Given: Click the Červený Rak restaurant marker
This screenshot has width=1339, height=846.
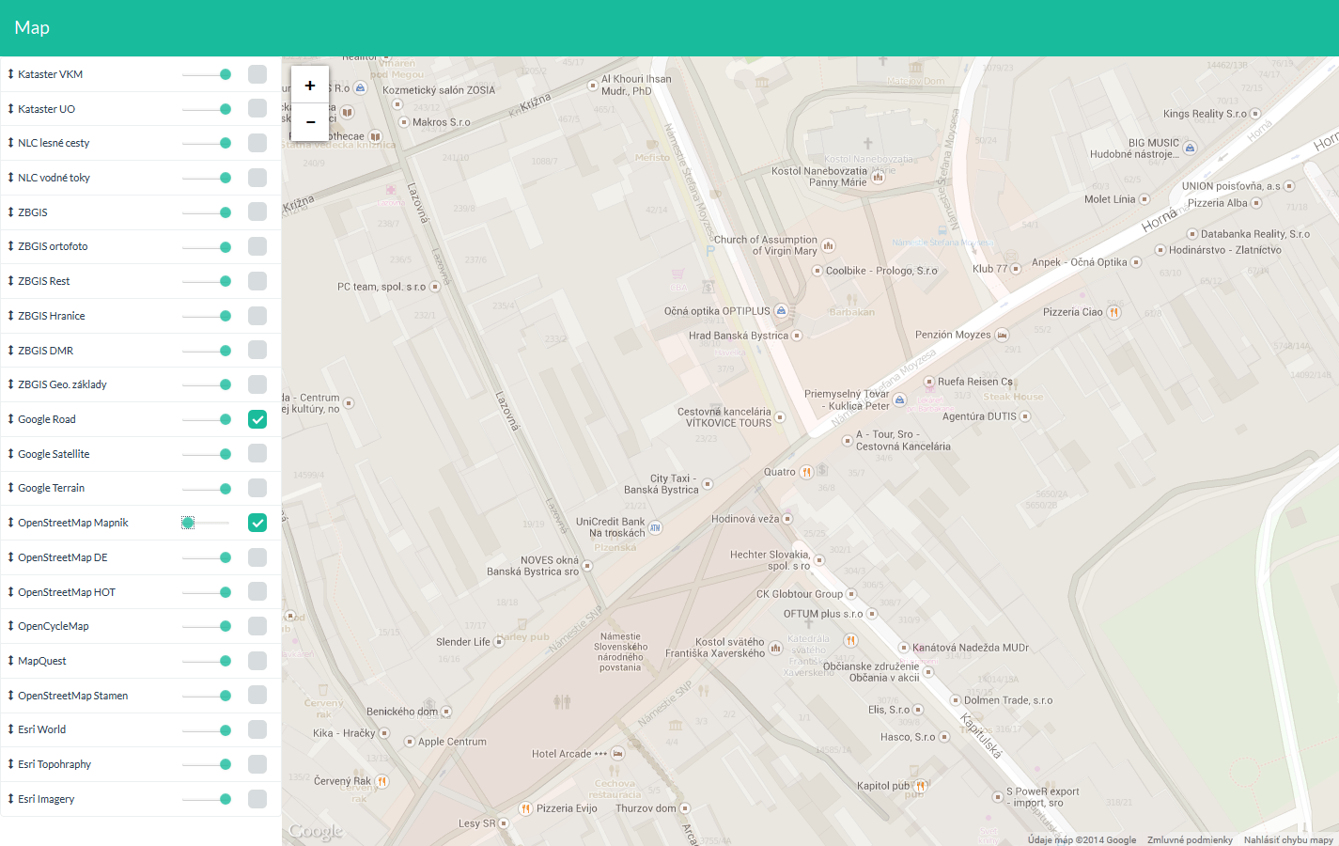Looking at the screenshot, I should pyautogui.click(x=381, y=781).
